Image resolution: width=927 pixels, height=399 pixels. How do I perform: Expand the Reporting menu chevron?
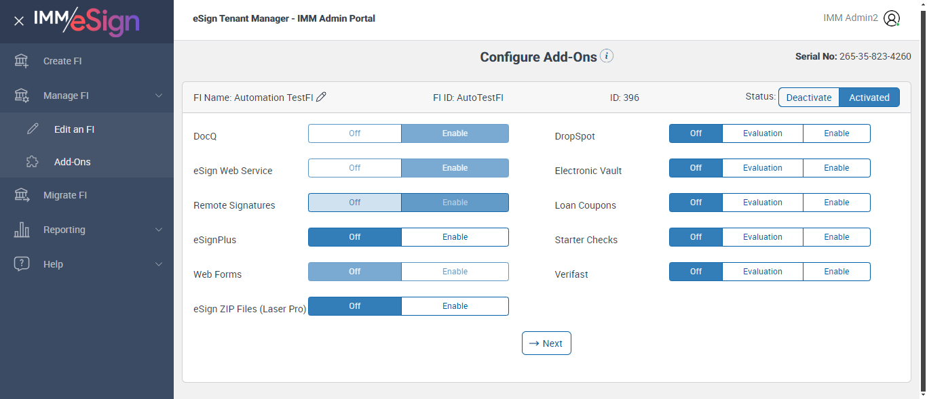(x=159, y=230)
